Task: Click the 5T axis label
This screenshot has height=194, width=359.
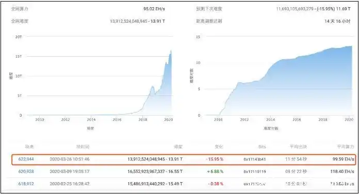Action: click(x=20, y=96)
